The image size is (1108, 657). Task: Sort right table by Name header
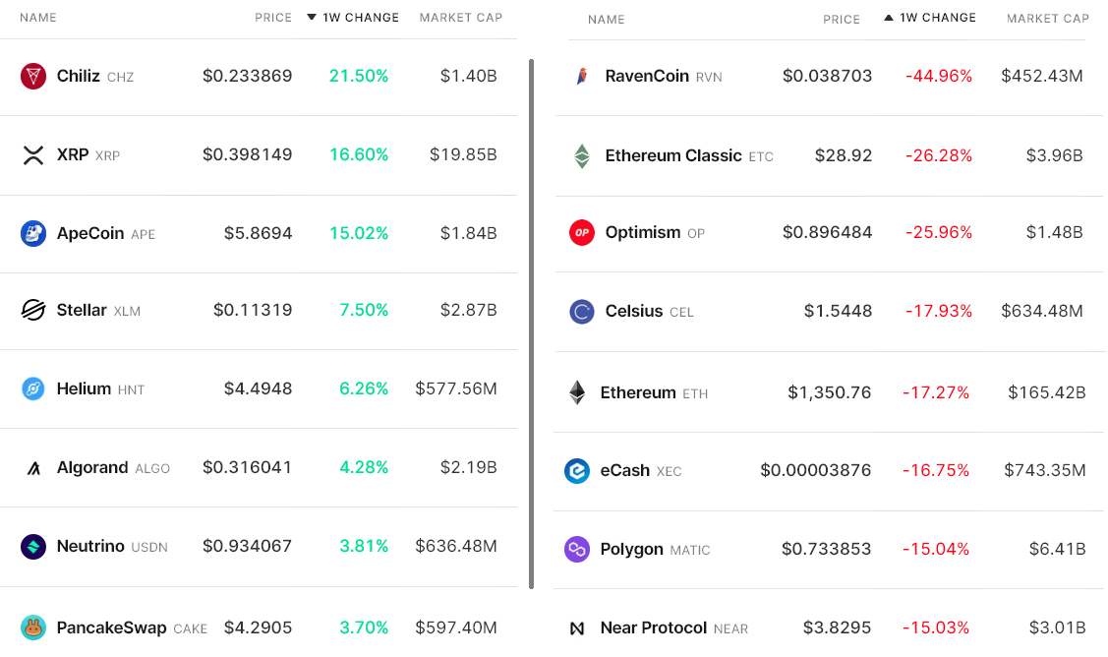point(606,20)
